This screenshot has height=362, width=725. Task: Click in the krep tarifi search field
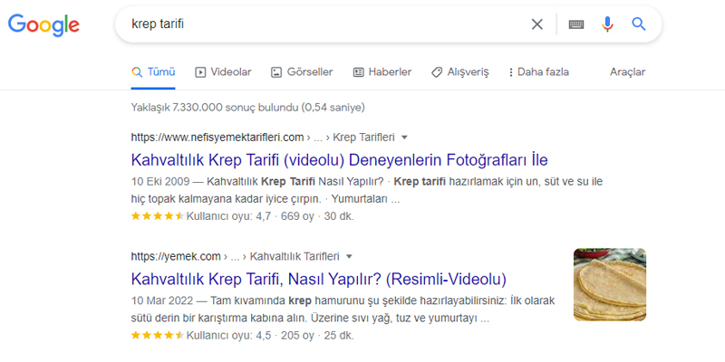coord(317,24)
